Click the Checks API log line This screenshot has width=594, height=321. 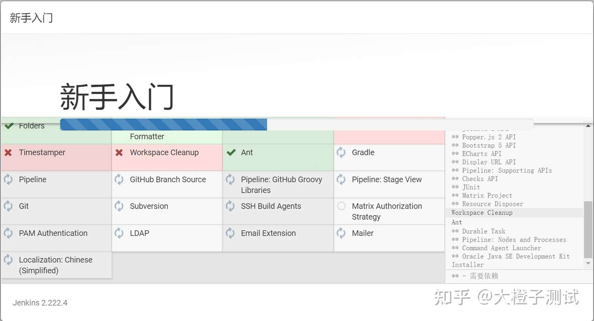pyautogui.click(x=474, y=179)
